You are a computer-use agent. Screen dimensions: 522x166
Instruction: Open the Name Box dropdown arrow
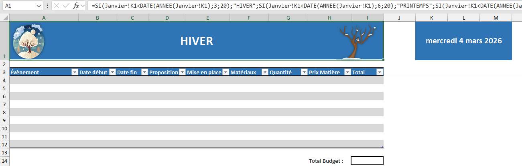39,6
